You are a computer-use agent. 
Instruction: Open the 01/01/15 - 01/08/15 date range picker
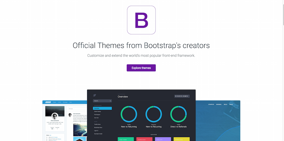182,96
